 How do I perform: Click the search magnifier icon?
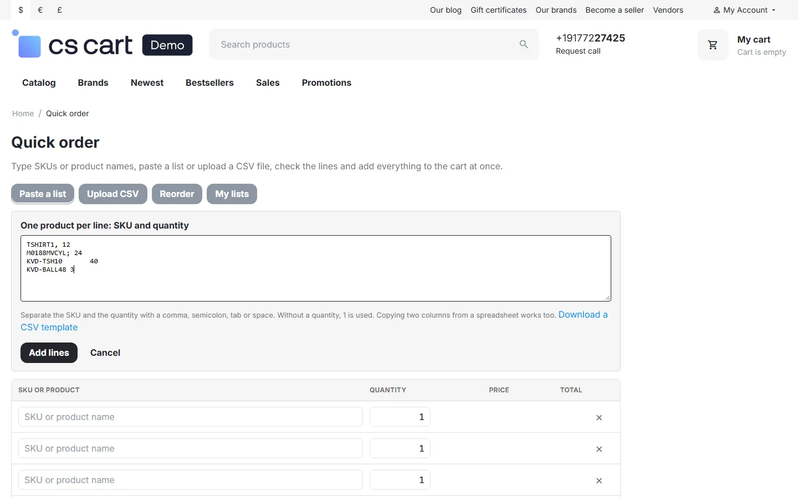point(524,44)
